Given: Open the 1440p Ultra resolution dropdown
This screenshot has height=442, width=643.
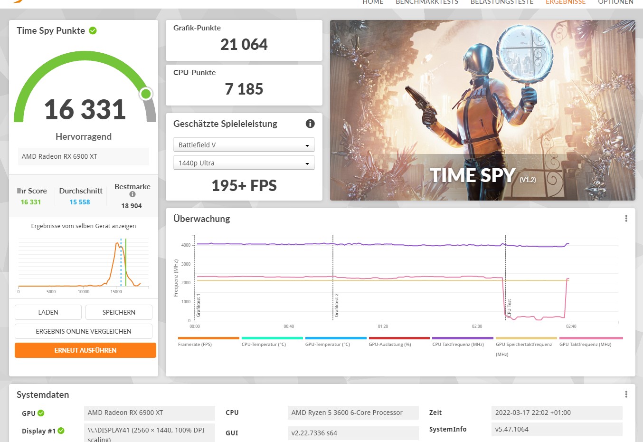Looking at the screenshot, I should [244, 163].
